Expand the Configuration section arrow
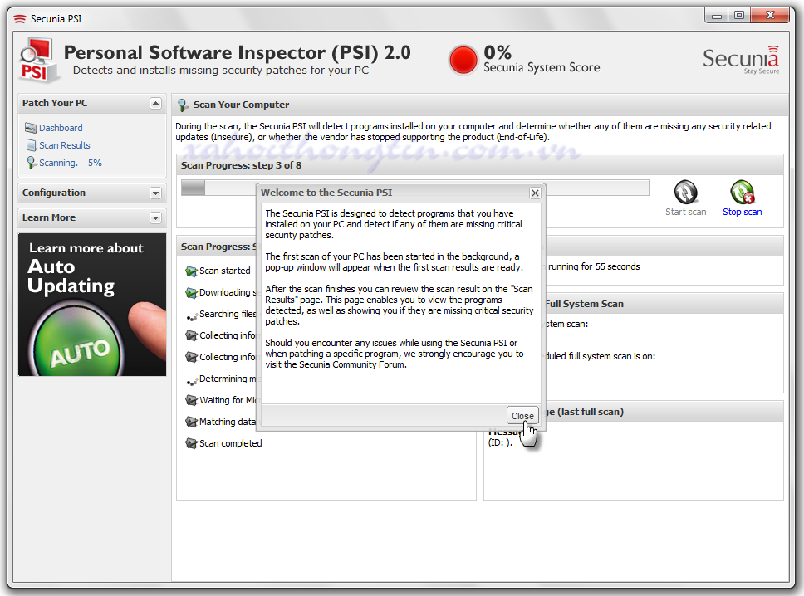The width and height of the screenshot is (804, 596). 156,193
